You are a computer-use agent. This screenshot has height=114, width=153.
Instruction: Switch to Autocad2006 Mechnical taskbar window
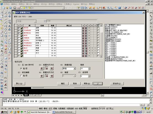[x=64, y=112]
